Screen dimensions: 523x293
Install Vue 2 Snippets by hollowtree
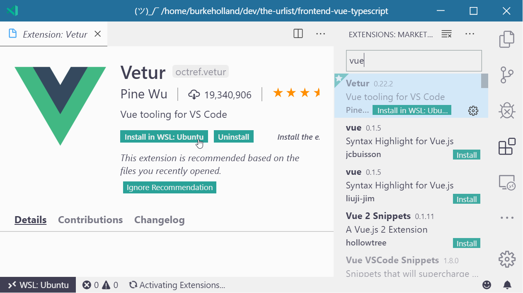(x=467, y=243)
